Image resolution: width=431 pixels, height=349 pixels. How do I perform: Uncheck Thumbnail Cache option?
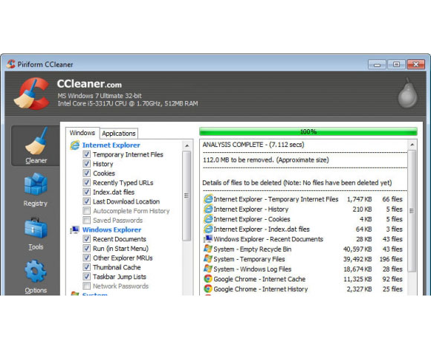coord(87,267)
